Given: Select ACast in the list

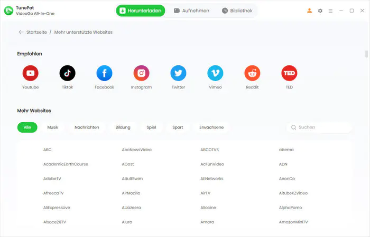Looking at the screenshot, I should 128,164.
